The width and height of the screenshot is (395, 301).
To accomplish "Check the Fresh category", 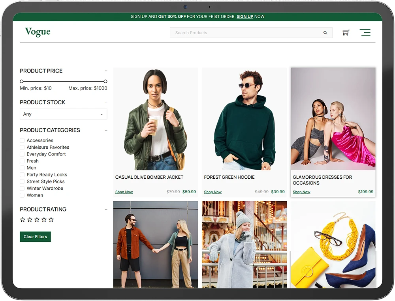I will [22, 161].
